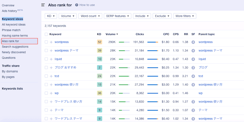The width and height of the screenshot is (244, 122).
Task: Click volume trend bar for wordpress
Action: point(124,42)
